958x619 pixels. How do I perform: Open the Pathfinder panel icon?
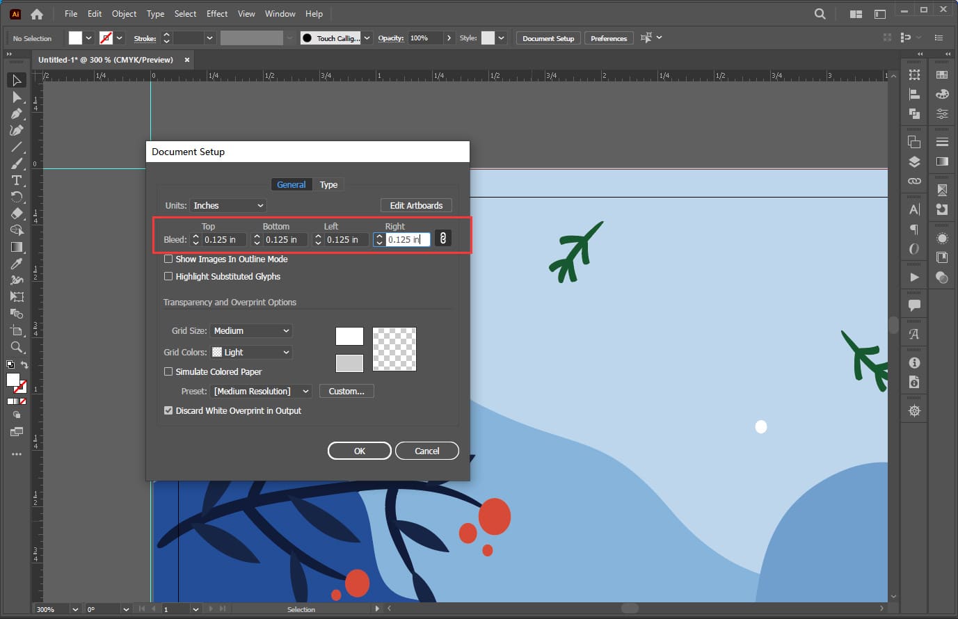(914, 114)
